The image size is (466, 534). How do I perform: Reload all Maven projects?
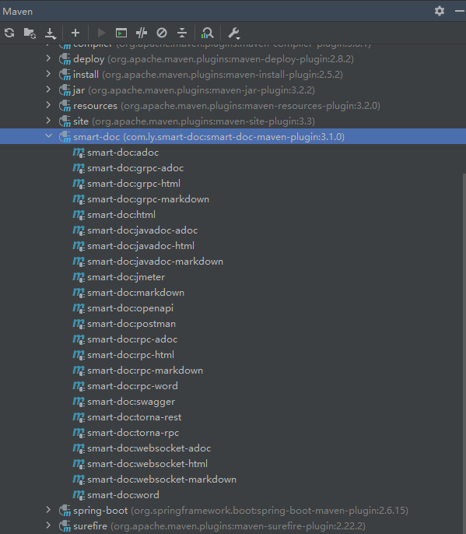coord(9,33)
